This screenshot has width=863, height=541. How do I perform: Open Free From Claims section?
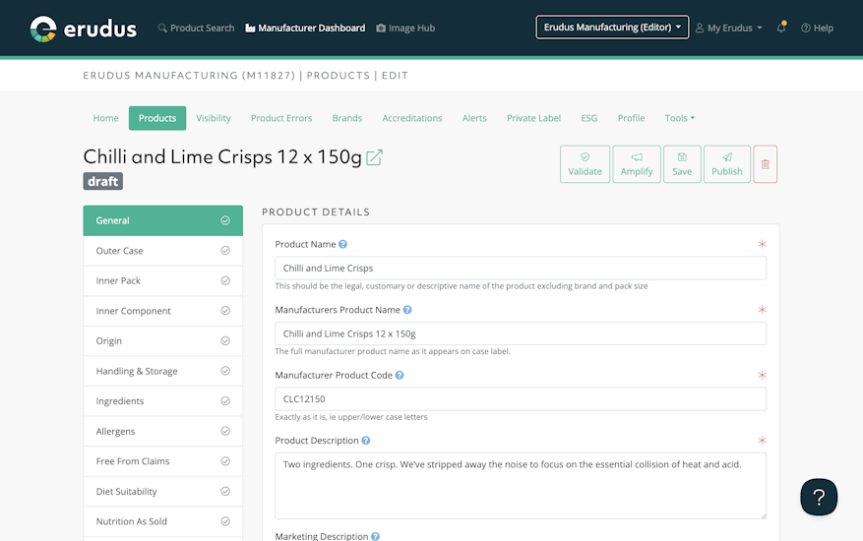[163, 461]
